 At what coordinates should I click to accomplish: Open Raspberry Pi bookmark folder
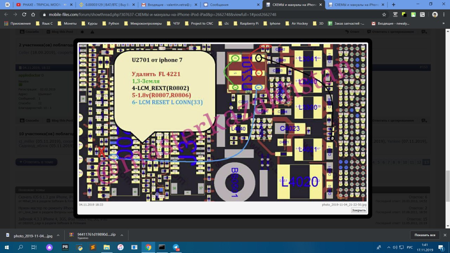click(x=245, y=24)
